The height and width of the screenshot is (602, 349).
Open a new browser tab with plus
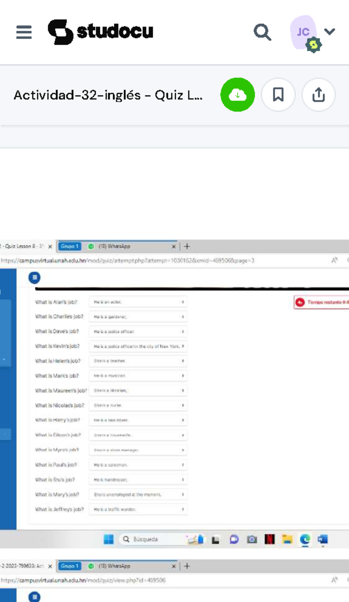187,247
